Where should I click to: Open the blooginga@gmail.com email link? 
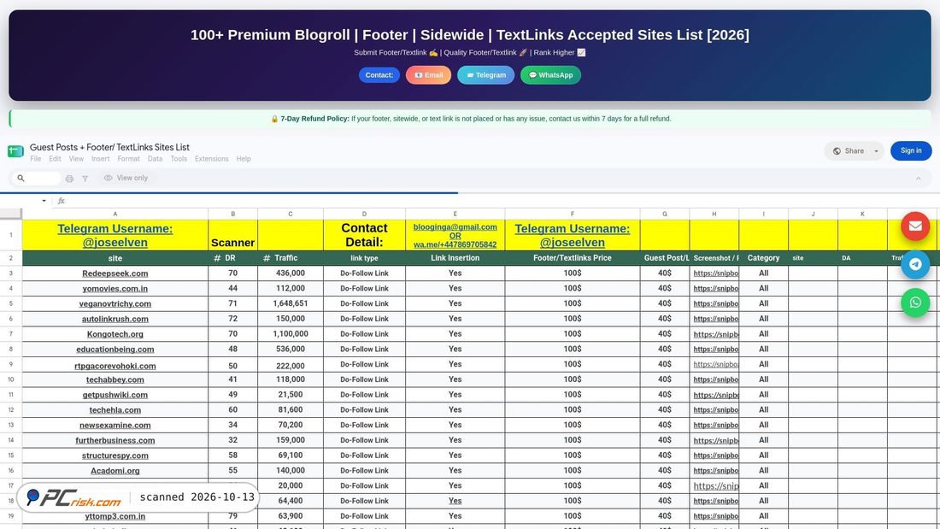pyautogui.click(x=455, y=227)
